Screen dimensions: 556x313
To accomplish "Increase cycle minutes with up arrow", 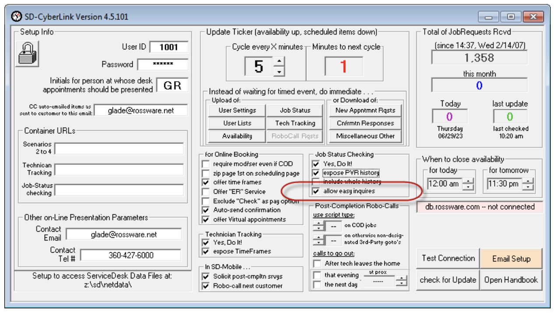I will tap(279, 61).
